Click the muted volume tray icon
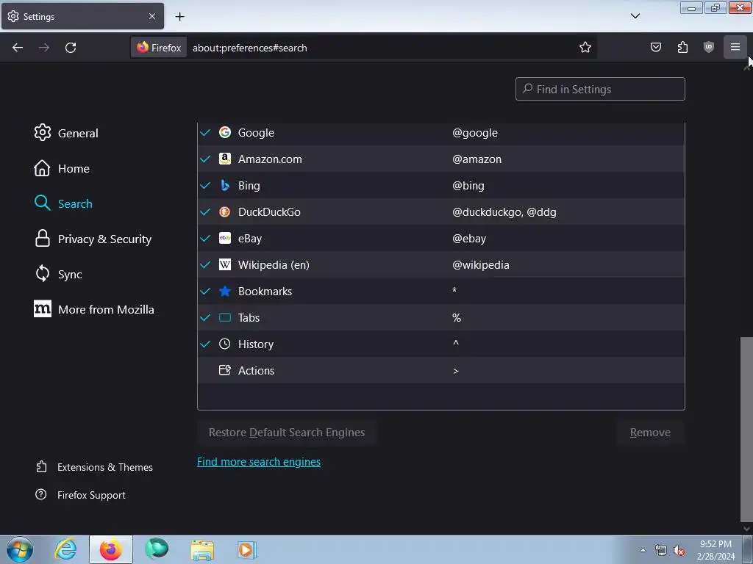Viewport: 753px width, 564px height. point(679,551)
